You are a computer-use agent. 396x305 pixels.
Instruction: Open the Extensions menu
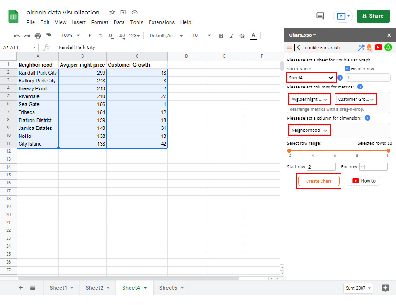[162, 22]
